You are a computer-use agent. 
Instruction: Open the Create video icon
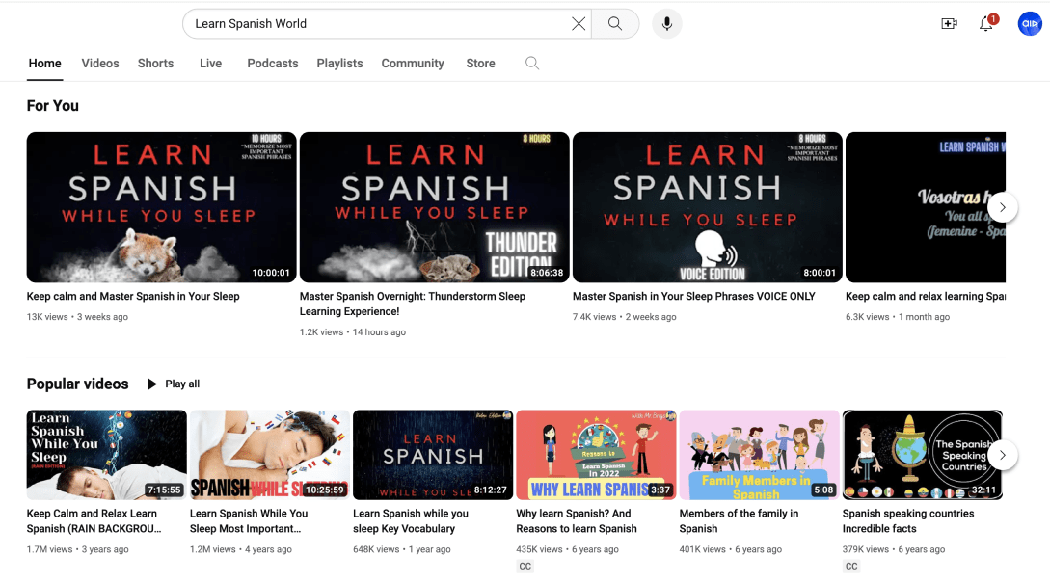949,23
